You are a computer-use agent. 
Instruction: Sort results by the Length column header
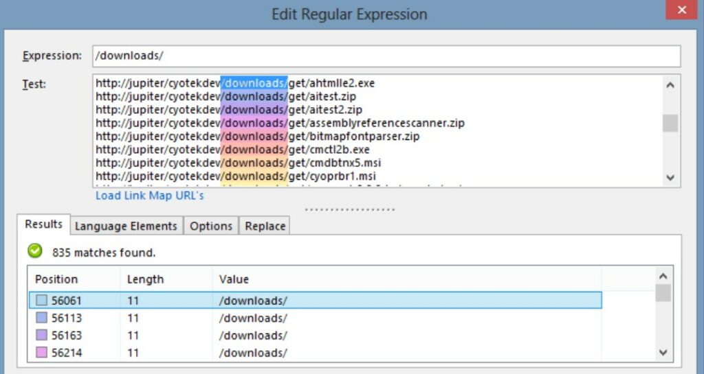coord(146,279)
